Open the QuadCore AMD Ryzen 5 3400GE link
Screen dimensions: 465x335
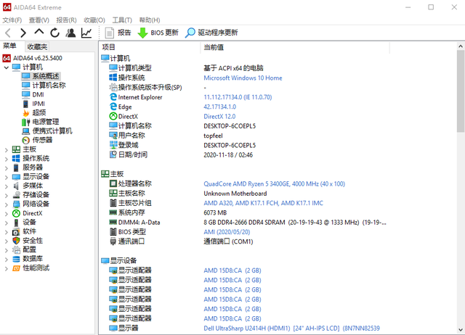tap(275, 183)
